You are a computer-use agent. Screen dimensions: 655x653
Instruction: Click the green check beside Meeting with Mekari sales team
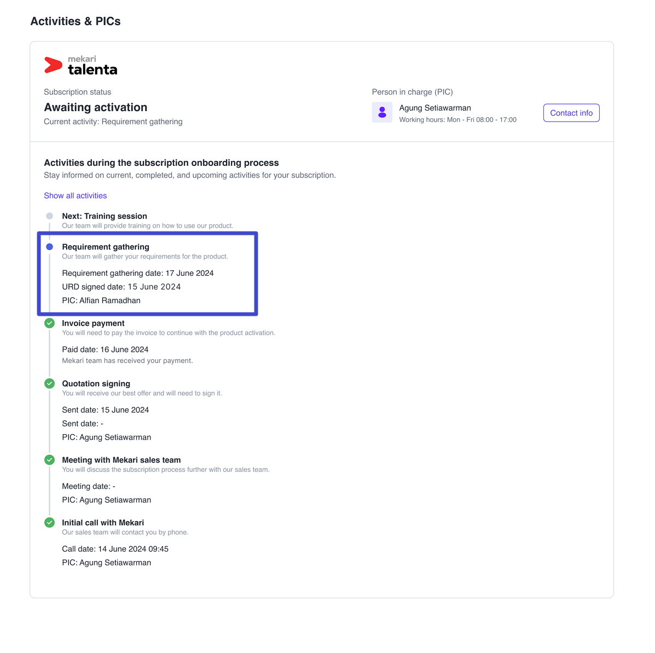(x=50, y=460)
